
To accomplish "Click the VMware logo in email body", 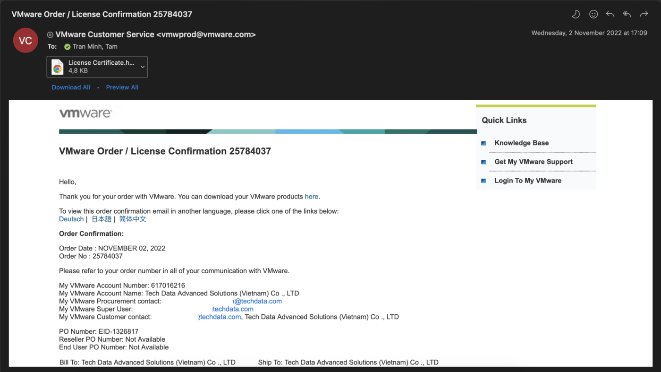I will click(x=85, y=113).
